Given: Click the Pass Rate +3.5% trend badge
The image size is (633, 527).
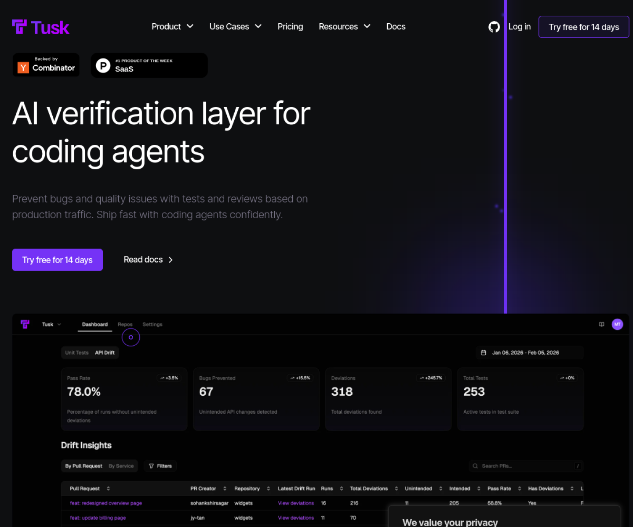Looking at the screenshot, I should click(169, 378).
